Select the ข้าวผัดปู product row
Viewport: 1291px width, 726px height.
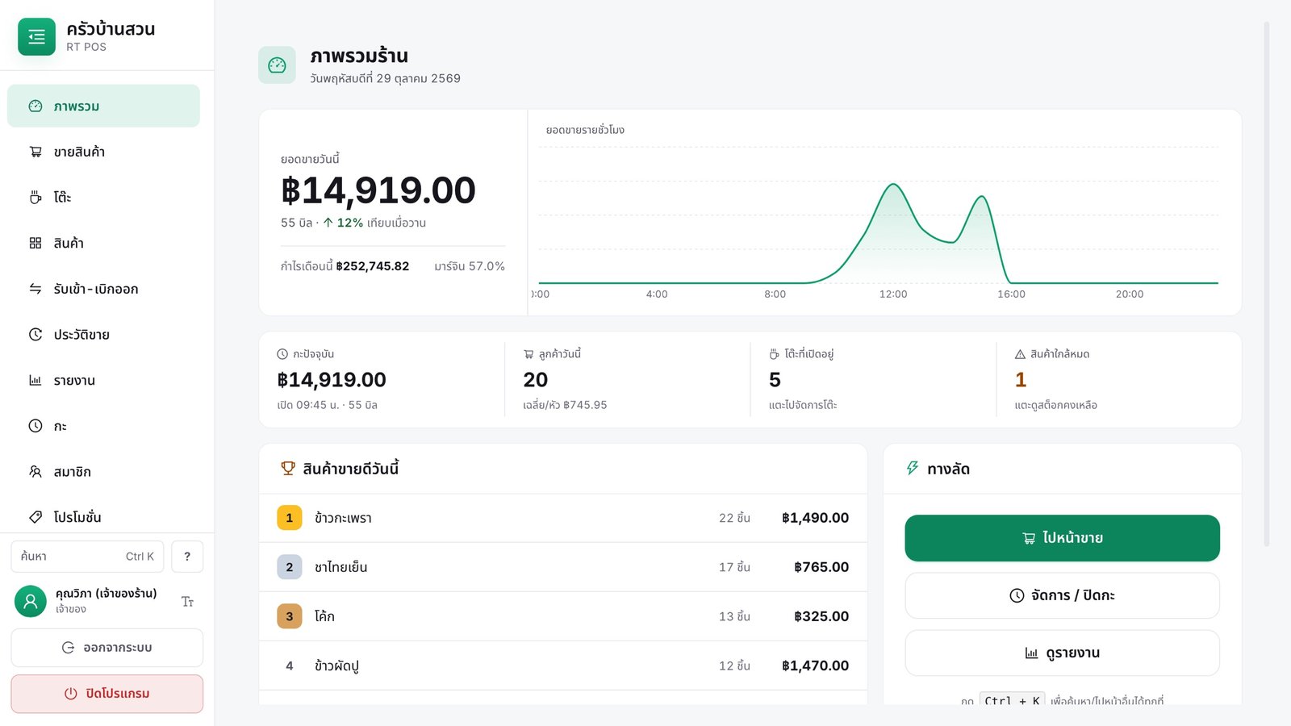tap(563, 665)
